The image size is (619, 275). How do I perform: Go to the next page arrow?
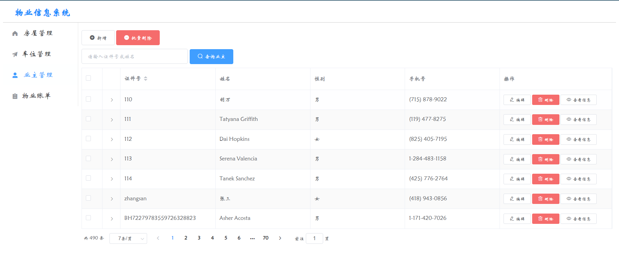280,238
